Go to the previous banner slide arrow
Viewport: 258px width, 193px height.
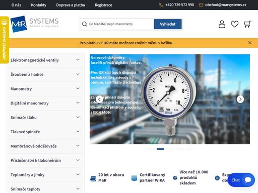click(99, 100)
